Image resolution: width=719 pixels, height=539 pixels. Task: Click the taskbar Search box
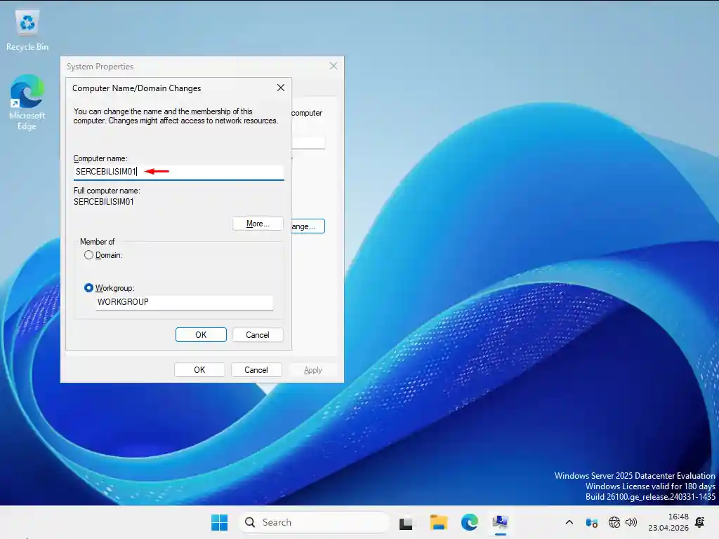[314, 522]
